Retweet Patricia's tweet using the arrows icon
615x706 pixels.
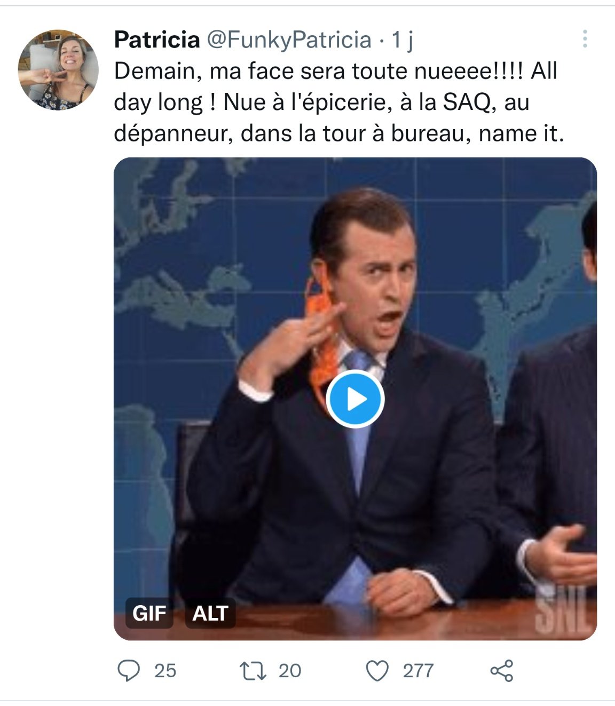tap(253, 671)
